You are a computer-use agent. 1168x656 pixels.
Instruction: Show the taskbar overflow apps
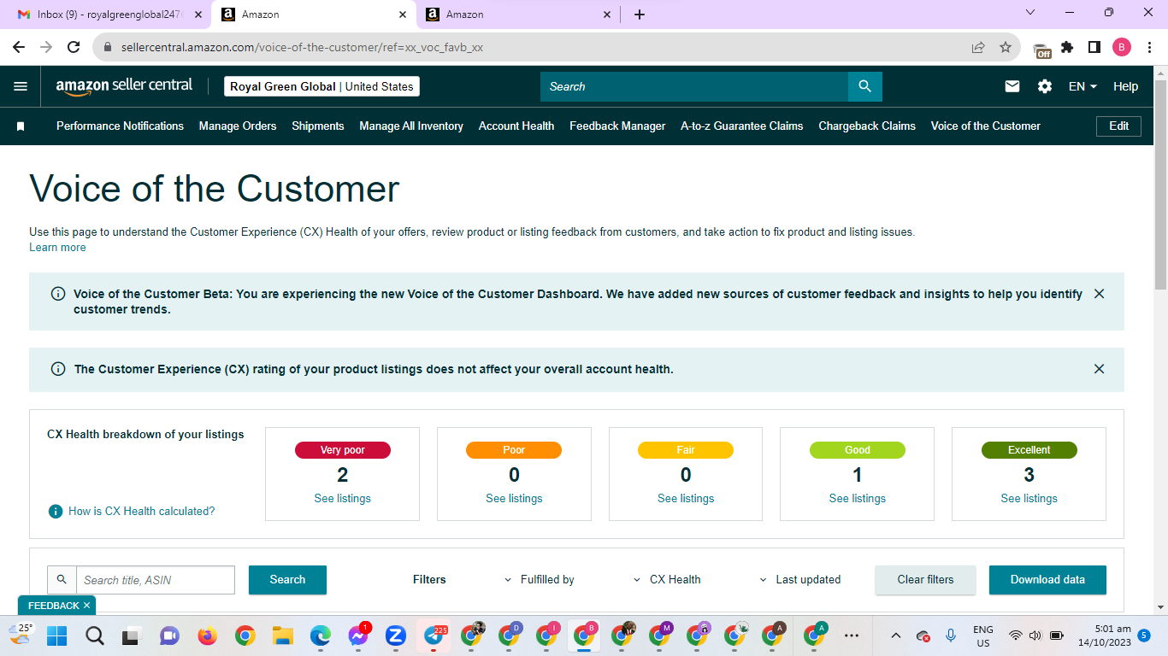tap(852, 635)
